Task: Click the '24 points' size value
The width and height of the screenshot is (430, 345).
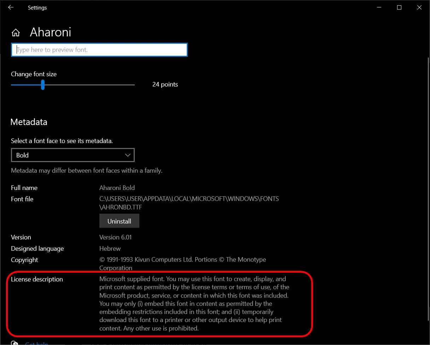Action: (x=165, y=84)
